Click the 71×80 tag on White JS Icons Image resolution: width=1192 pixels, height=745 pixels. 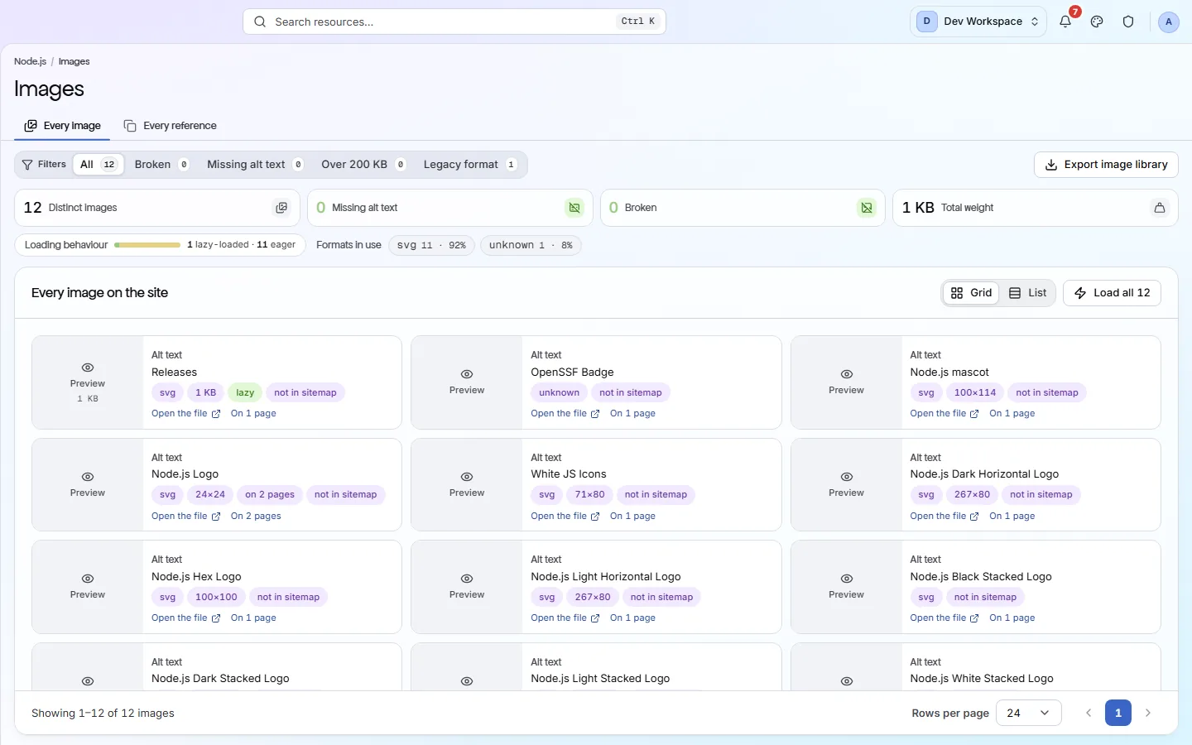590,495
